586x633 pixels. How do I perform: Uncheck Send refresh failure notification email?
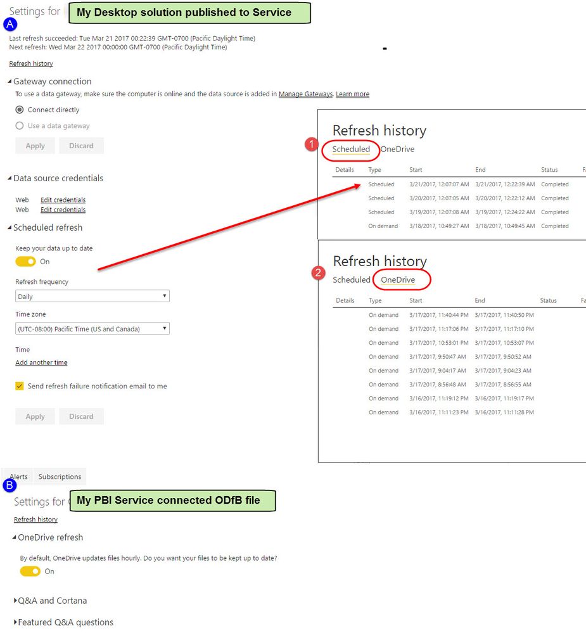20,386
